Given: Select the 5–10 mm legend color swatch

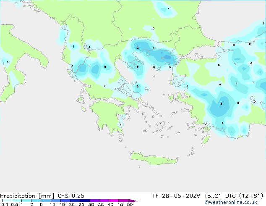Looking at the screenshot, I should coord(46,201).
